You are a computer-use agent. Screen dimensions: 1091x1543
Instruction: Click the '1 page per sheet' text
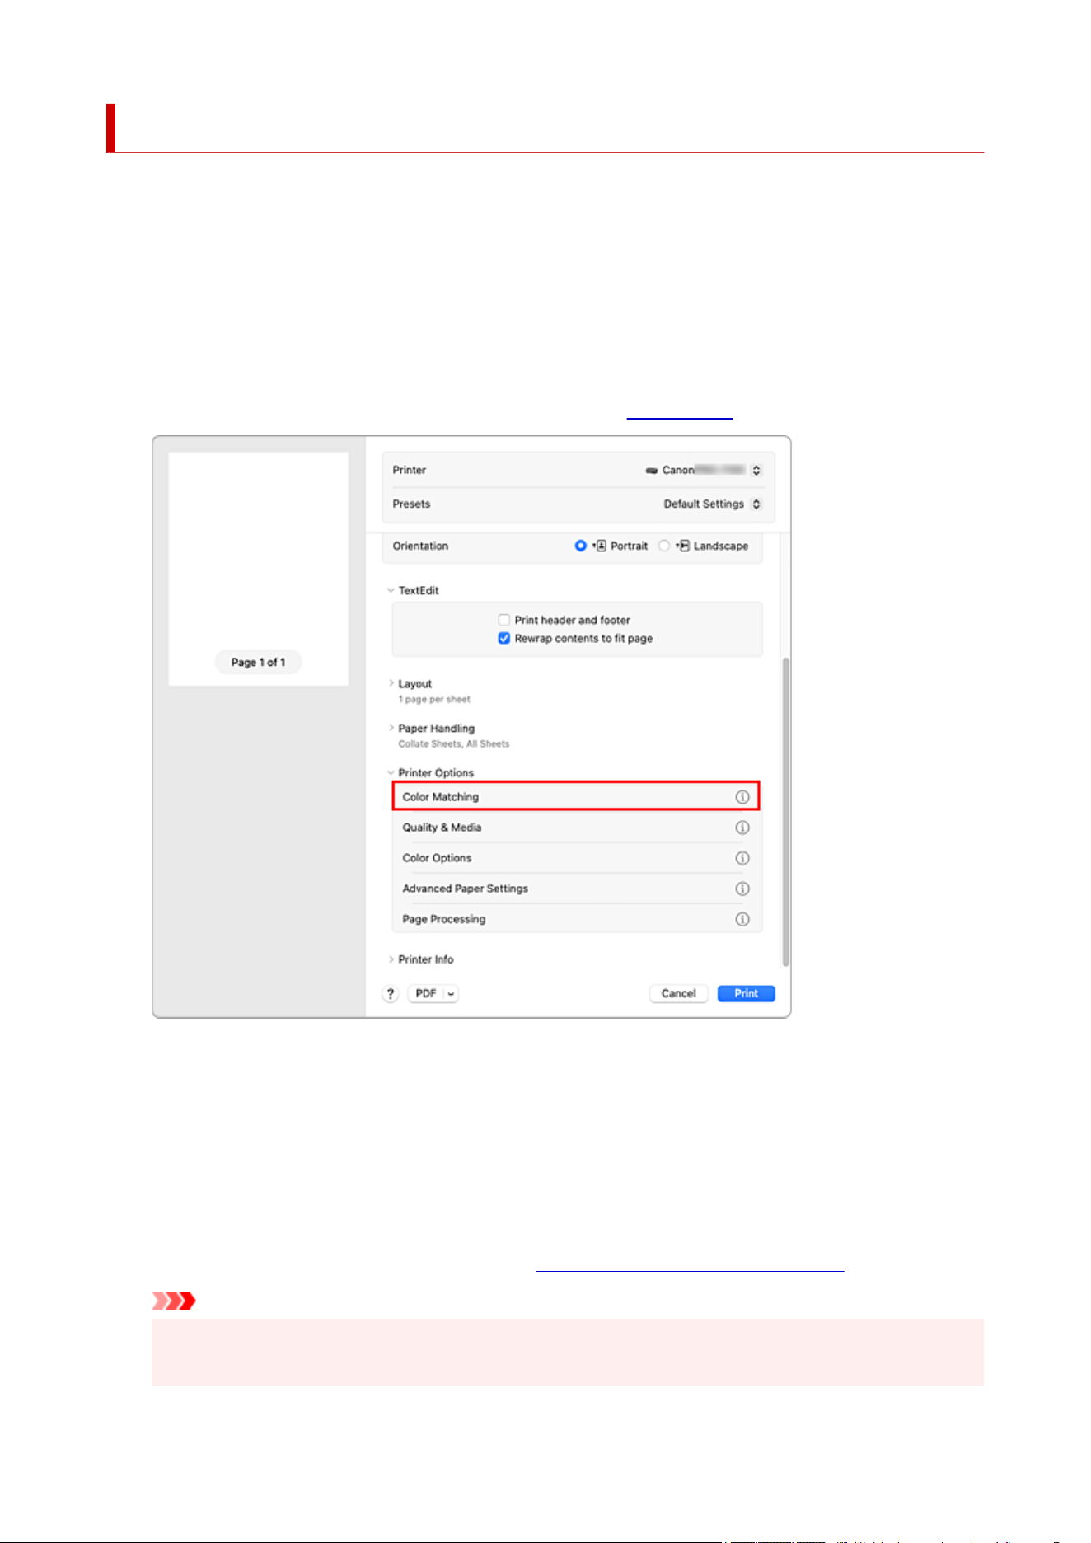[434, 699]
